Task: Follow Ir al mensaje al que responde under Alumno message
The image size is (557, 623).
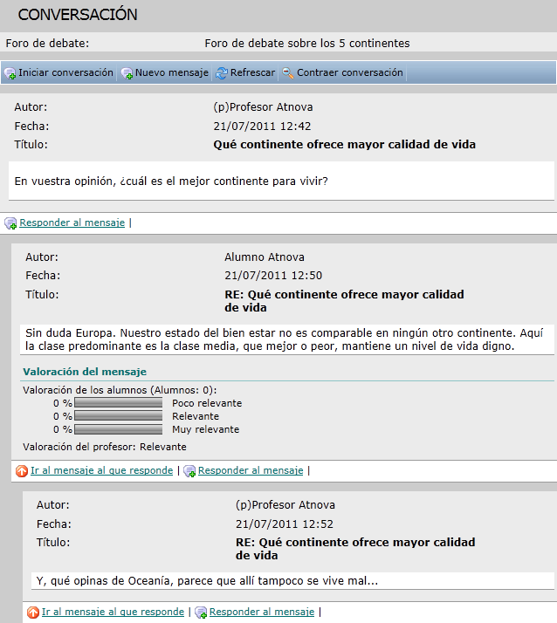Action: tap(102, 470)
